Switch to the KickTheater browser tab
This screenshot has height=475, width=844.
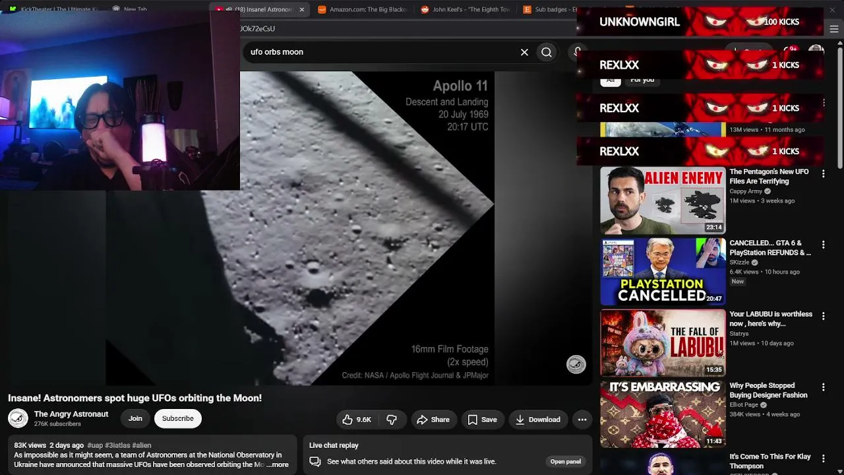click(x=54, y=9)
